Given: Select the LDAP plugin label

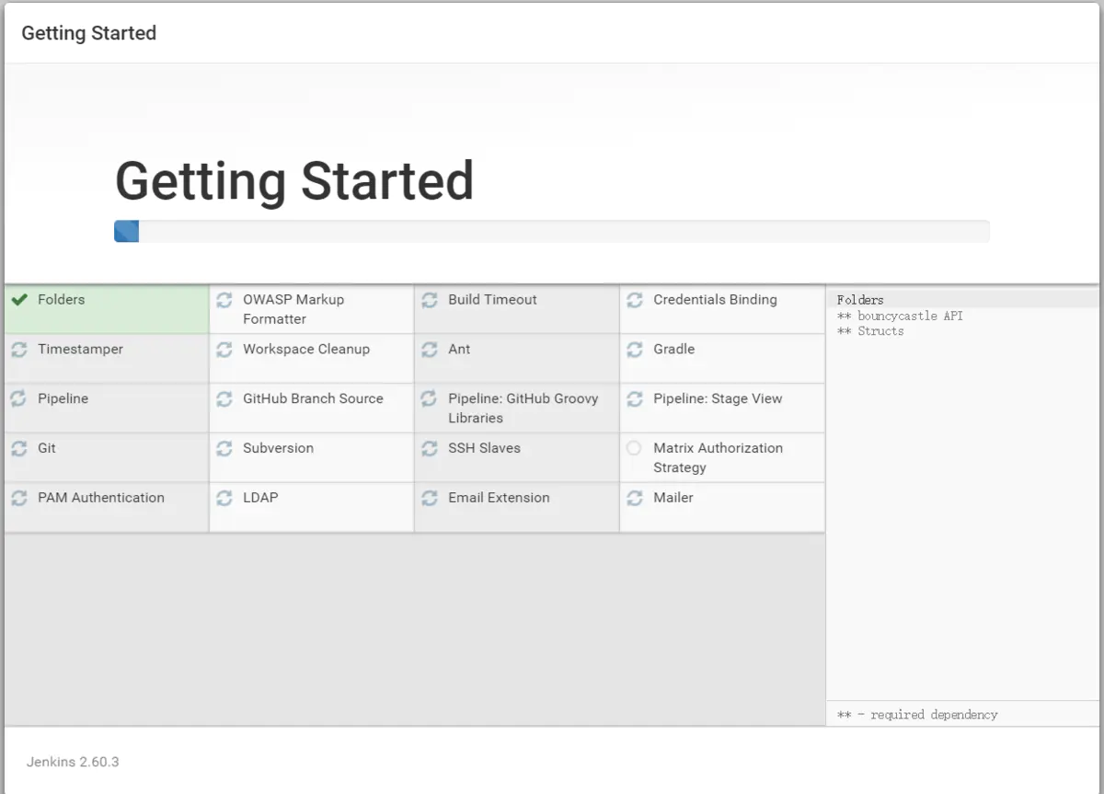Looking at the screenshot, I should (x=260, y=498).
